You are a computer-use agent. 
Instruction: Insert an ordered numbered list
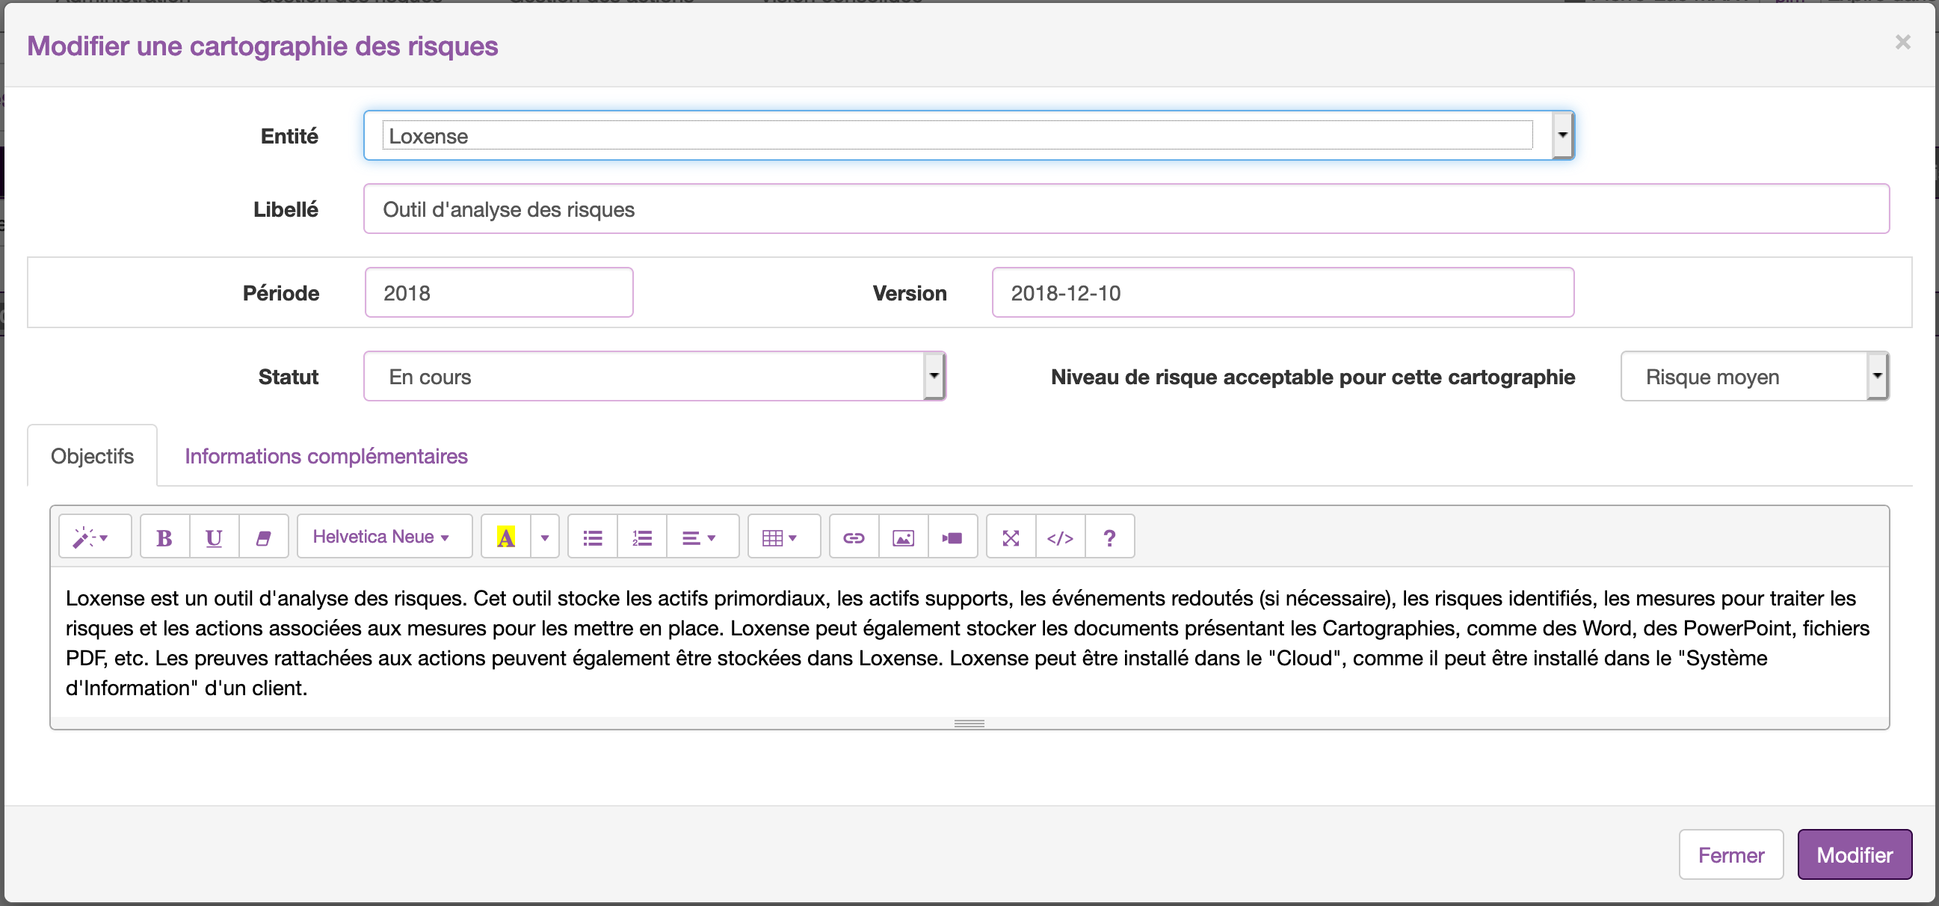[x=642, y=537]
